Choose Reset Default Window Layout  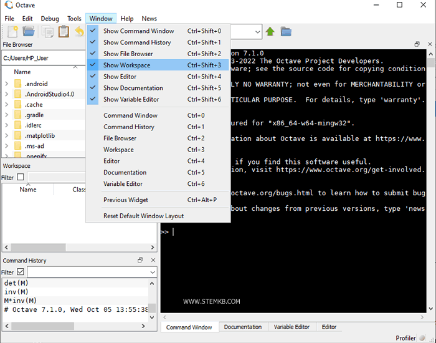coord(143,216)
